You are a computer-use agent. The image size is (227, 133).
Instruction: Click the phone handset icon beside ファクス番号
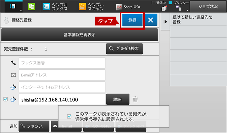click(13, 63)
